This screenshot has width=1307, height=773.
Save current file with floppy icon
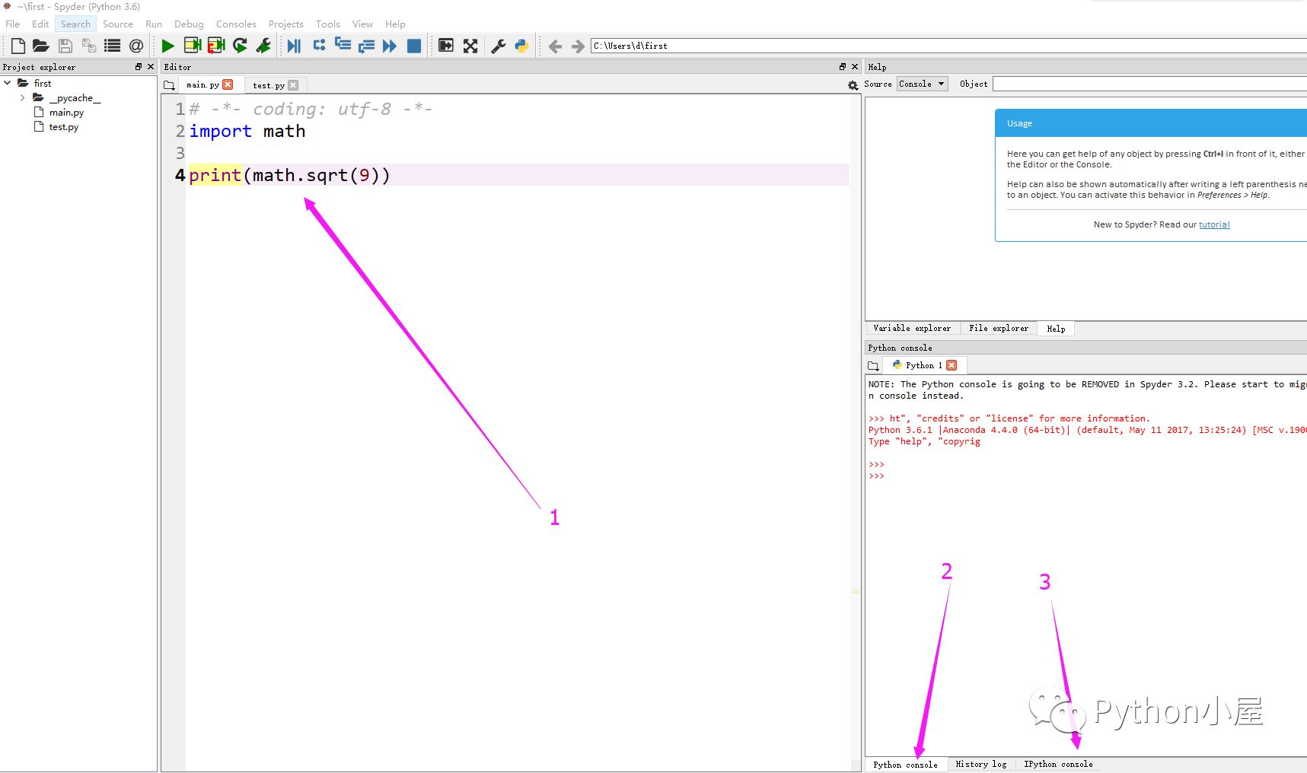click(65, 46)
